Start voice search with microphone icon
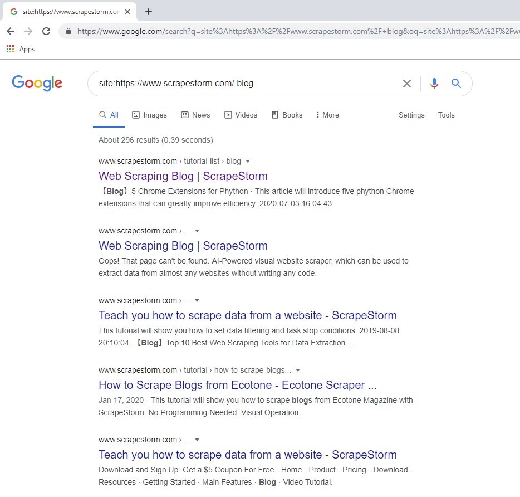520x497 pixels. tap(434, 84)
